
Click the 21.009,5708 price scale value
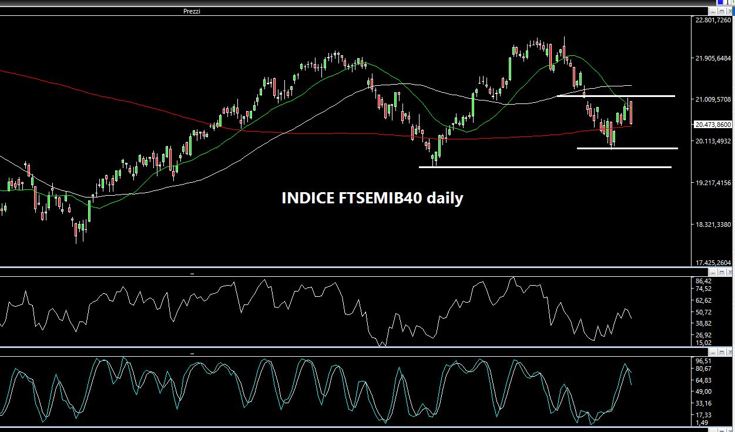click(x=713, y=99)
